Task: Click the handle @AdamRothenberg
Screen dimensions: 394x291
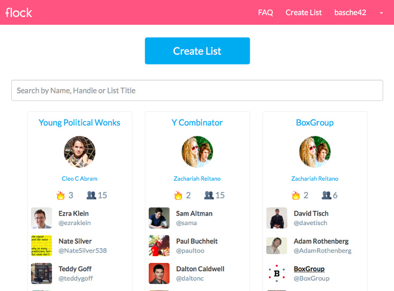Action: click(323, 251)
